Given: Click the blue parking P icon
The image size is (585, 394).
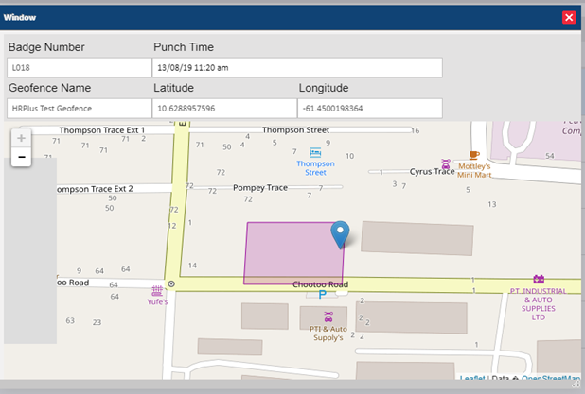Looking at the screenshot, I should point(323,295).
